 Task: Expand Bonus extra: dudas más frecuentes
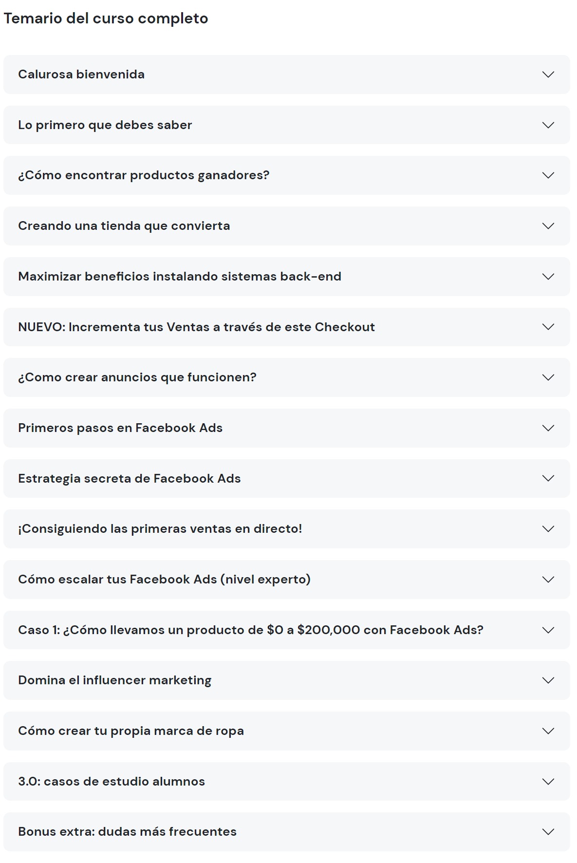pos(548,832)
